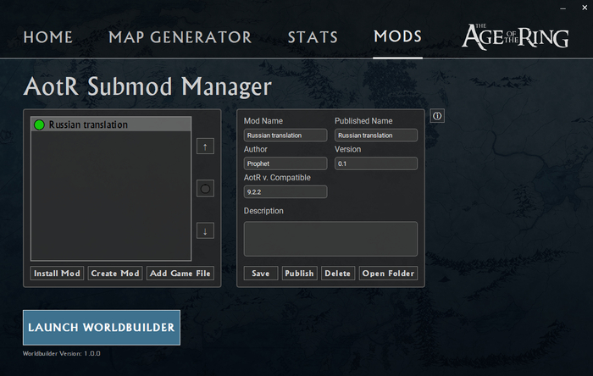
Task: Select the Mods tab
Action: [x=397, y=37]
